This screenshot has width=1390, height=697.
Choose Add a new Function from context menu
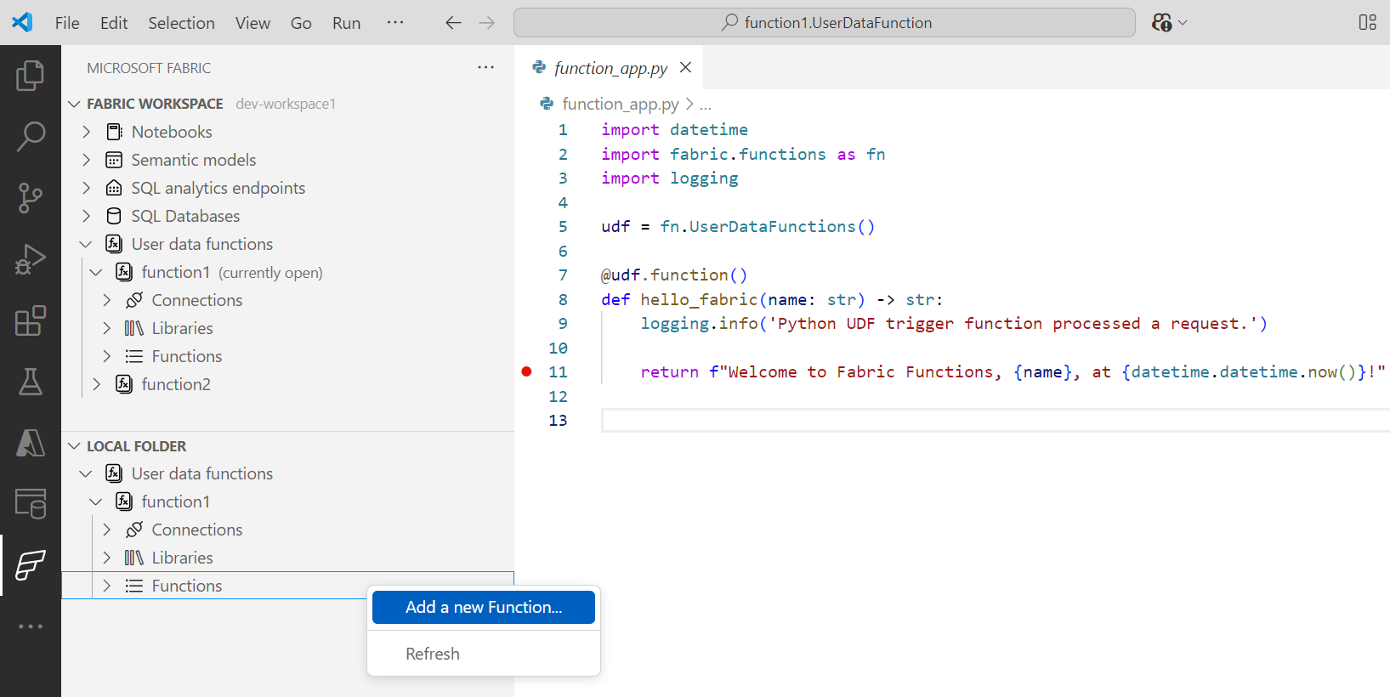coord(483,607)
